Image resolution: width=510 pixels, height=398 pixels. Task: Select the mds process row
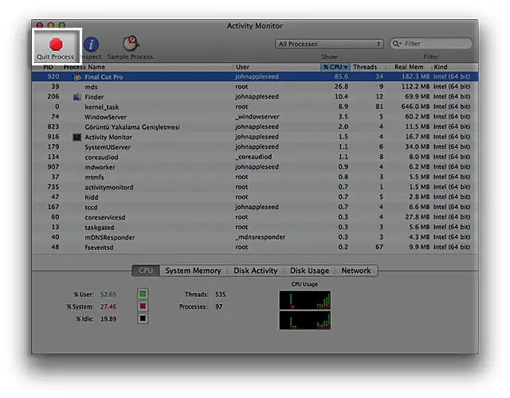[255, 87]
